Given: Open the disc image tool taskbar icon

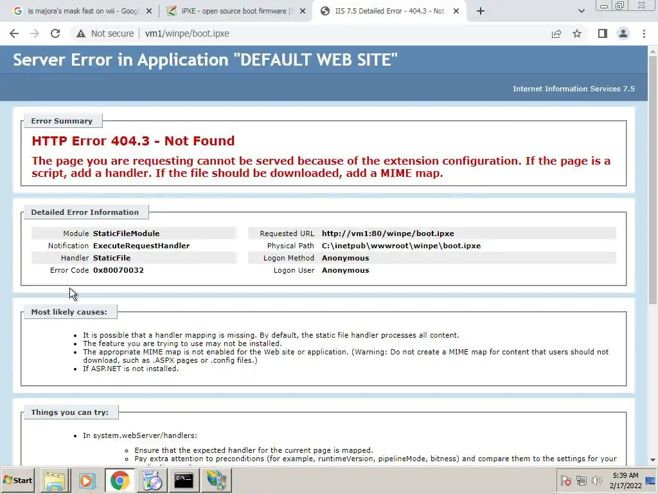Looking at the screenshot, I should click(152, 480).
